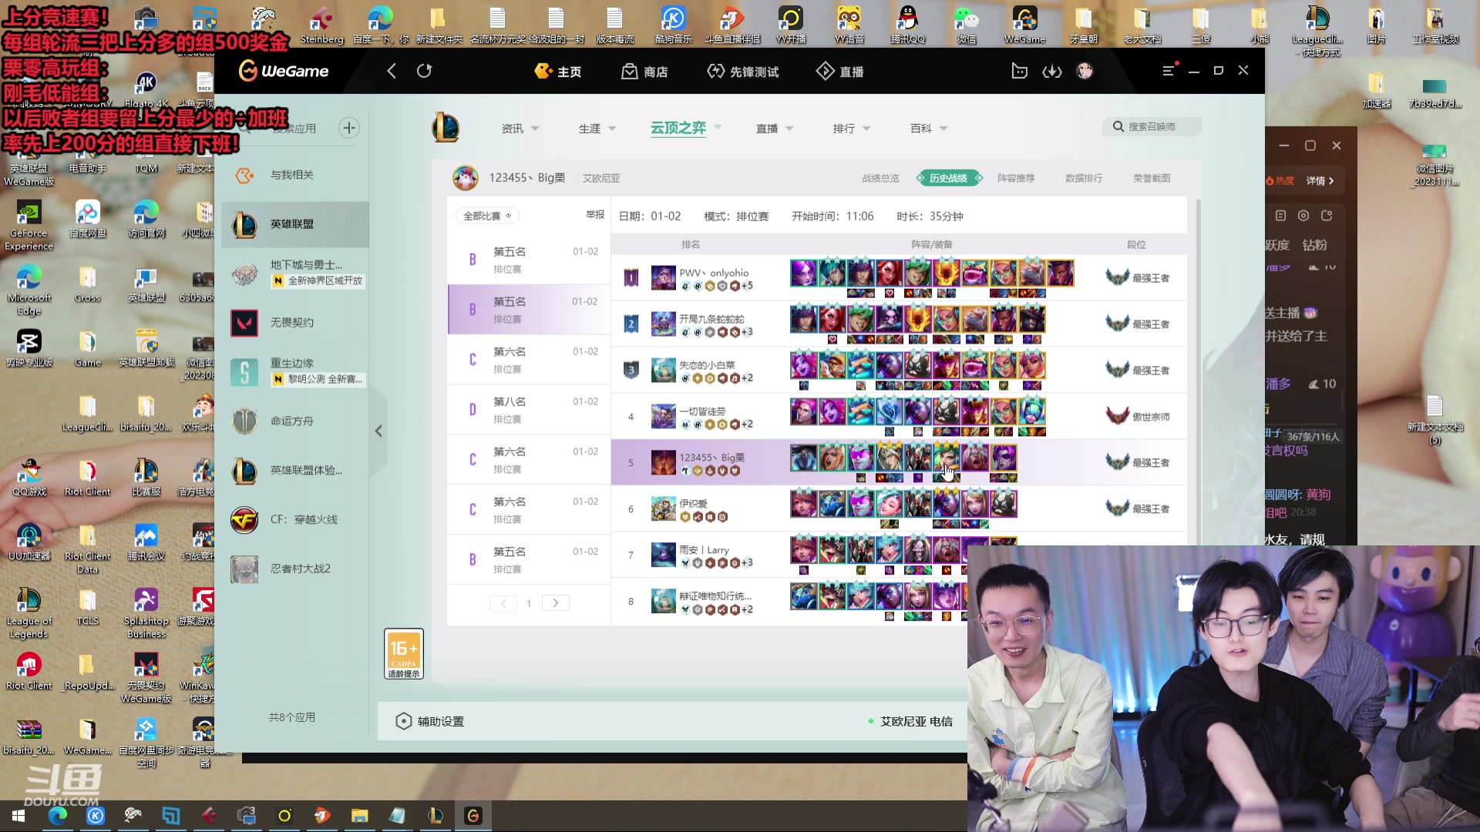This screenshot has width=1480, height=832.
Task: Switch to the 战绩总览 tab
Action: point(880,178)
